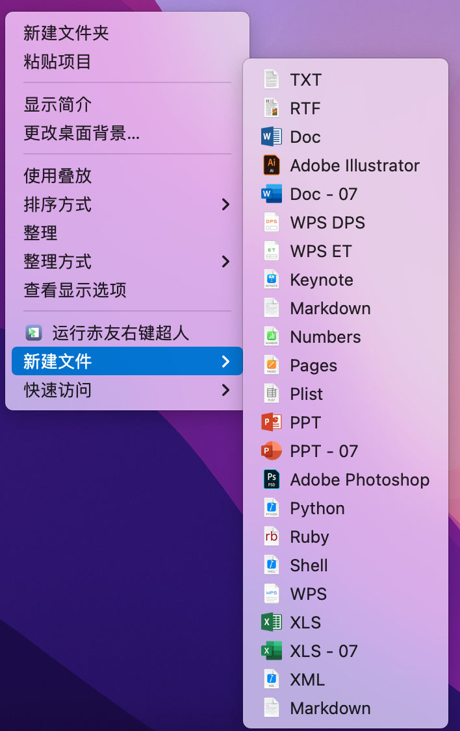
Task: Choose 使用叠放 menu option
Action: (x=58, y=176)
